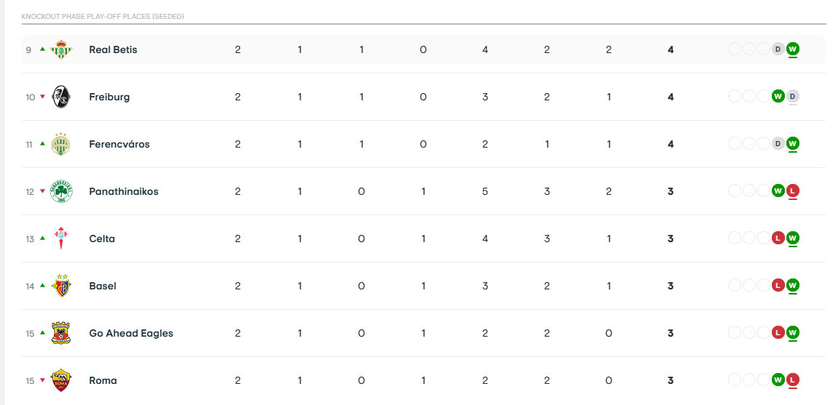Open the Real Betis team link
Screen dimensions: 838x405
click(113, 49)
